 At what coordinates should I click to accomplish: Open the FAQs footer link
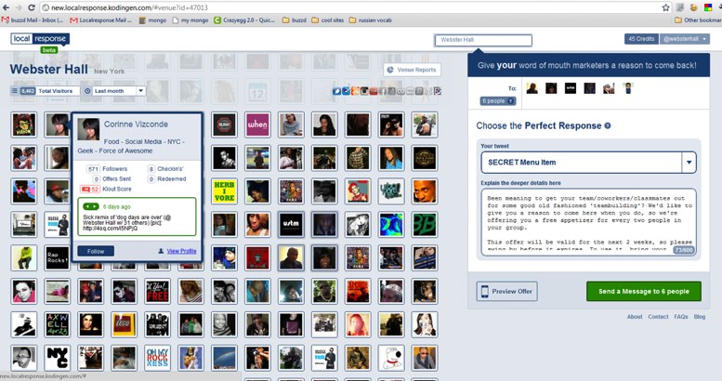coord(681,317)
